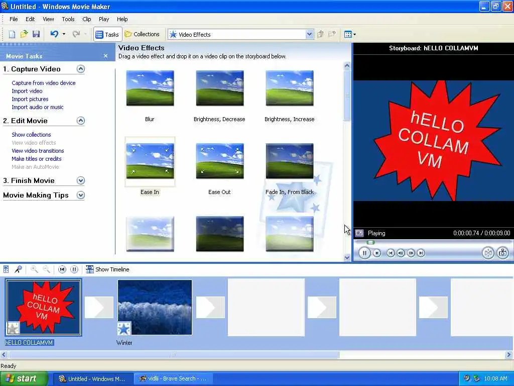The width and height of the screenshot is (514, 386).
Task: Open the File menu
Action: (x=14, y=19)
